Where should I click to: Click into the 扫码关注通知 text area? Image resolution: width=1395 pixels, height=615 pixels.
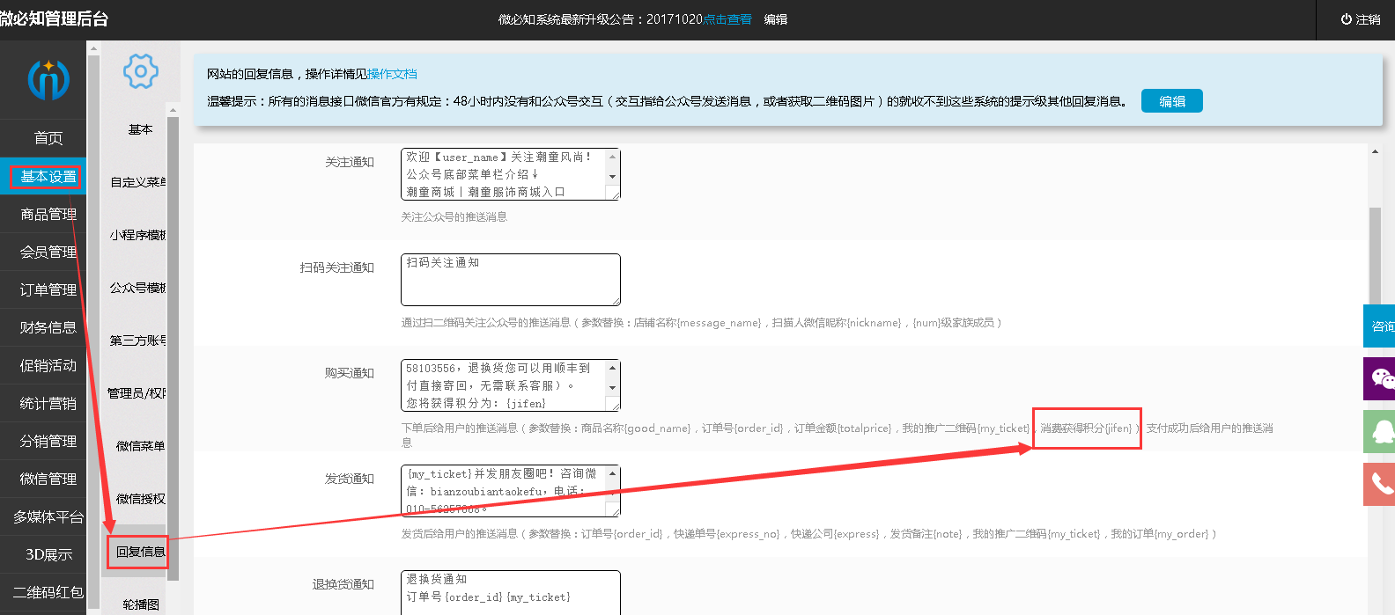pyautogui.click(x=511, y=280)
